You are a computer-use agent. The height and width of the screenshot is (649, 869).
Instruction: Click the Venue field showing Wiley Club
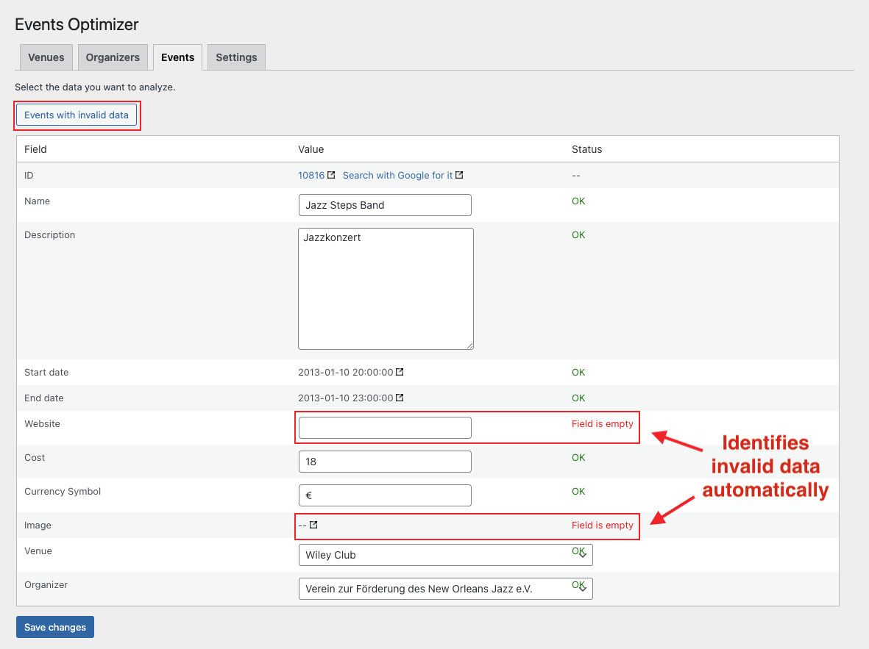[441, 554]
